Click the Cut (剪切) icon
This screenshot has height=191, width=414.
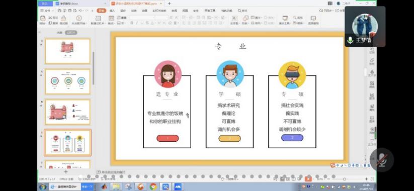point(50,18)
